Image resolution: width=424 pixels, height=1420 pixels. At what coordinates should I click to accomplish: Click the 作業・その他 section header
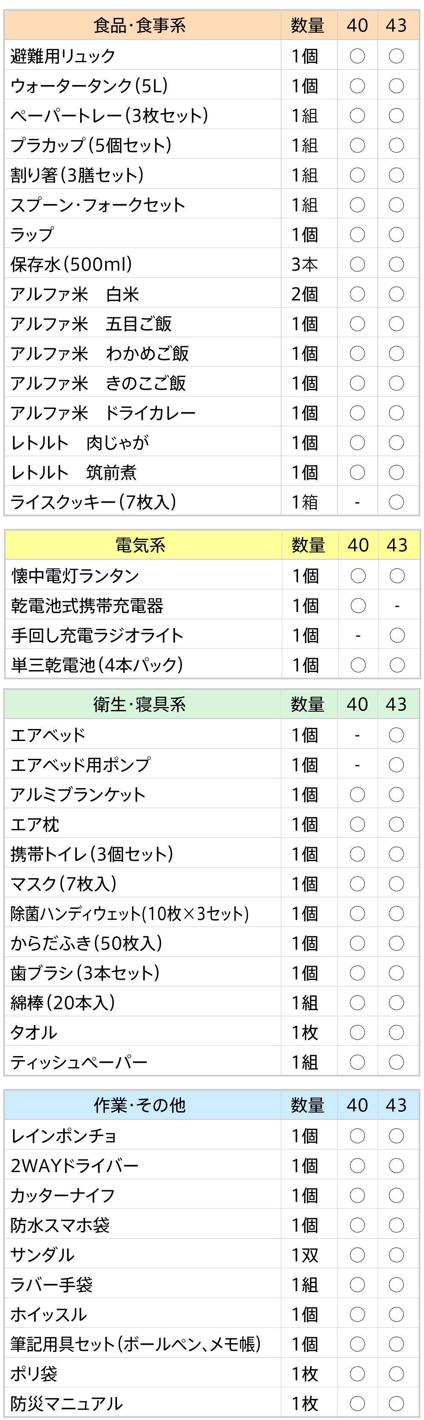(x=140, y=1104)
